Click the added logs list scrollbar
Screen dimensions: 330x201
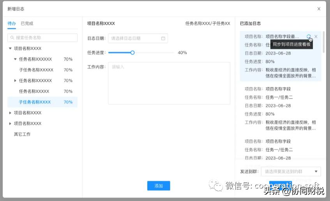(x=323, y=42)
